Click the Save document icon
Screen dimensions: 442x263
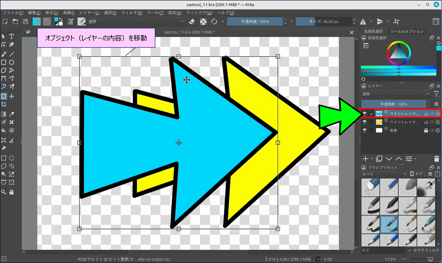tap(25, 22)
